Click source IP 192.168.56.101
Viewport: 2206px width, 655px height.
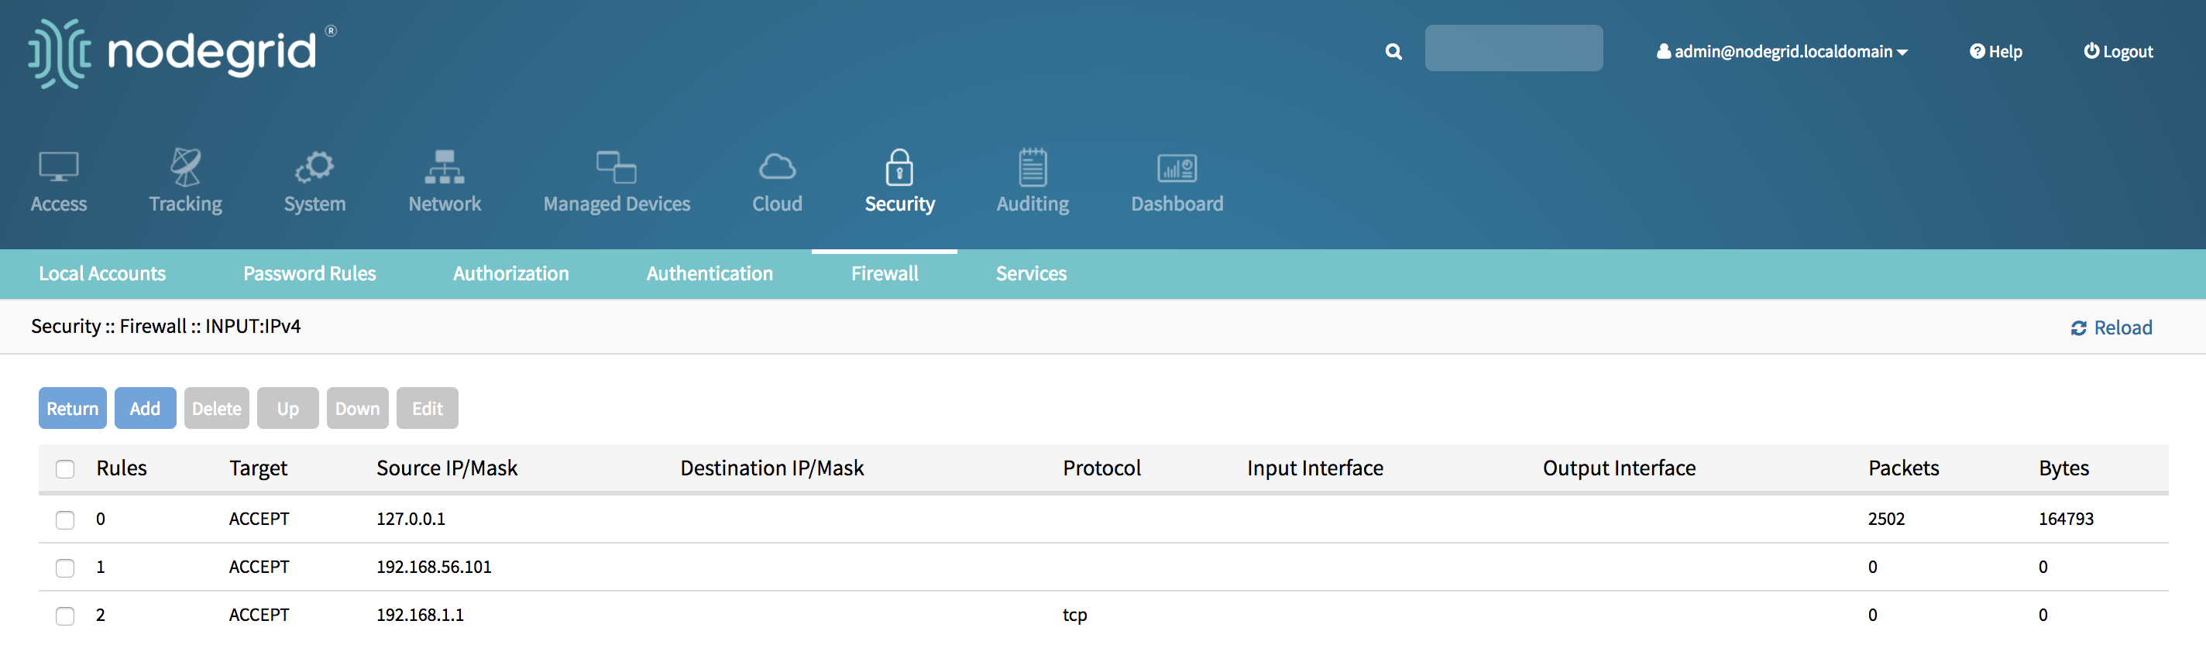tap(433, 567)
